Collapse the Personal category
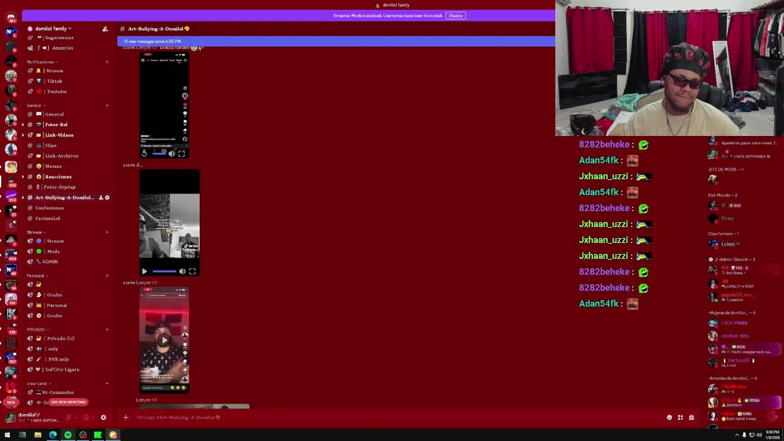784x441 pixels. (x=37, y=276)
